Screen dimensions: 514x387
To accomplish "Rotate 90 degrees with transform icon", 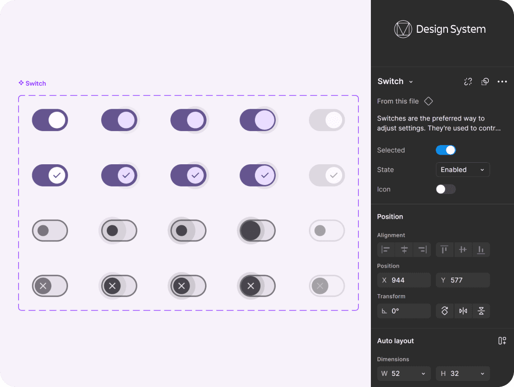I will [445, 311].
